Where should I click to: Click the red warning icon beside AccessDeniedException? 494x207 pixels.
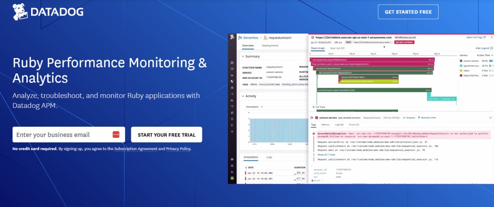pyautogui.click(x=315, y=133)
